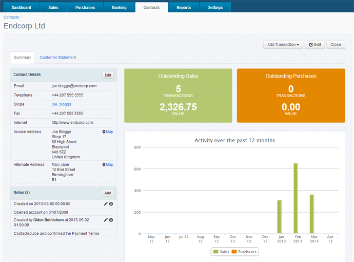Delete the note created on 2013-05-02 00:00:00
Screen dimensions: 354x262
[111, 204]
